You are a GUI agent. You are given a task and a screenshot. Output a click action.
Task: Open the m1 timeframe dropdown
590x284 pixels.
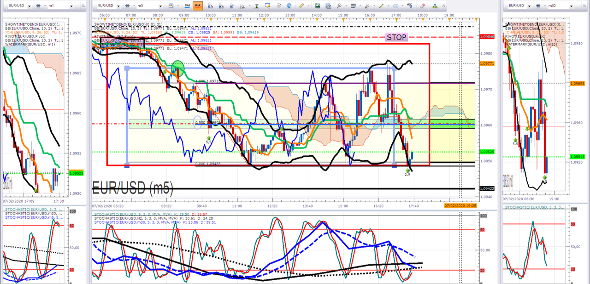click(x=71, y=6)
